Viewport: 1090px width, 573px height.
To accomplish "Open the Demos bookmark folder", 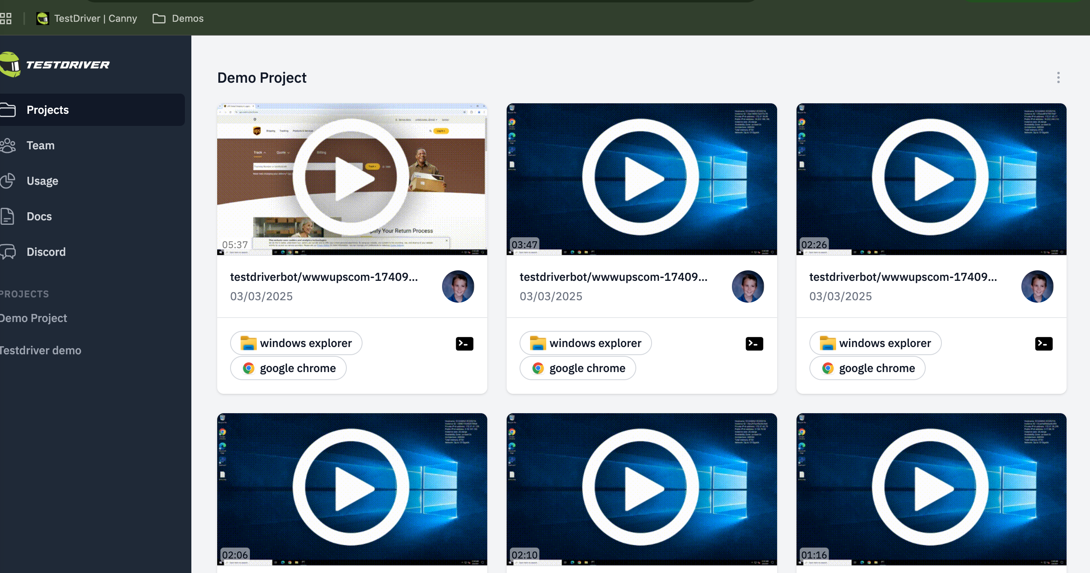I will (178, 18).
